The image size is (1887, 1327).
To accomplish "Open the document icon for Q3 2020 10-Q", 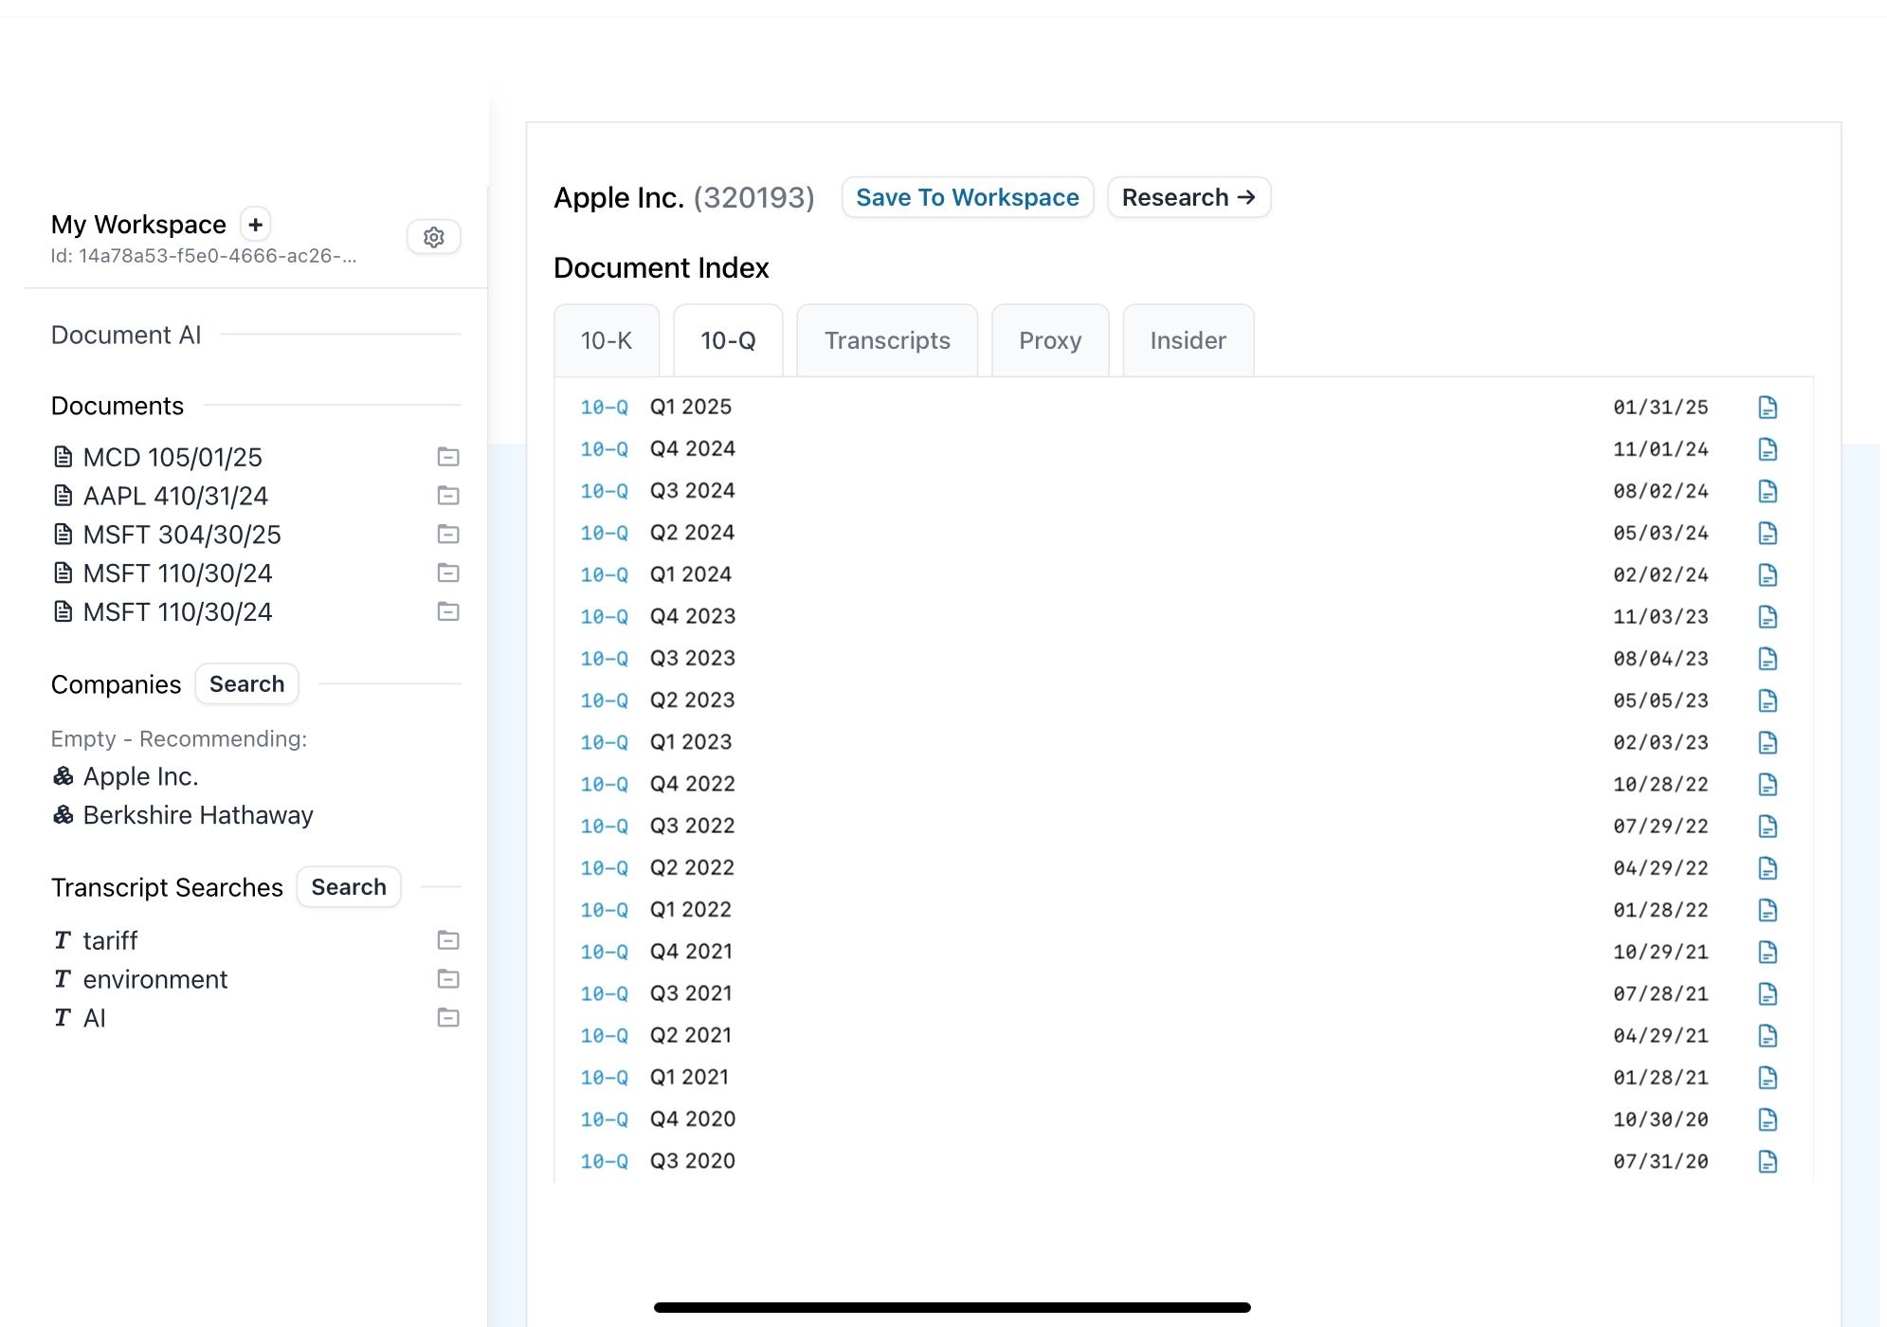I will point(1768,1161).
